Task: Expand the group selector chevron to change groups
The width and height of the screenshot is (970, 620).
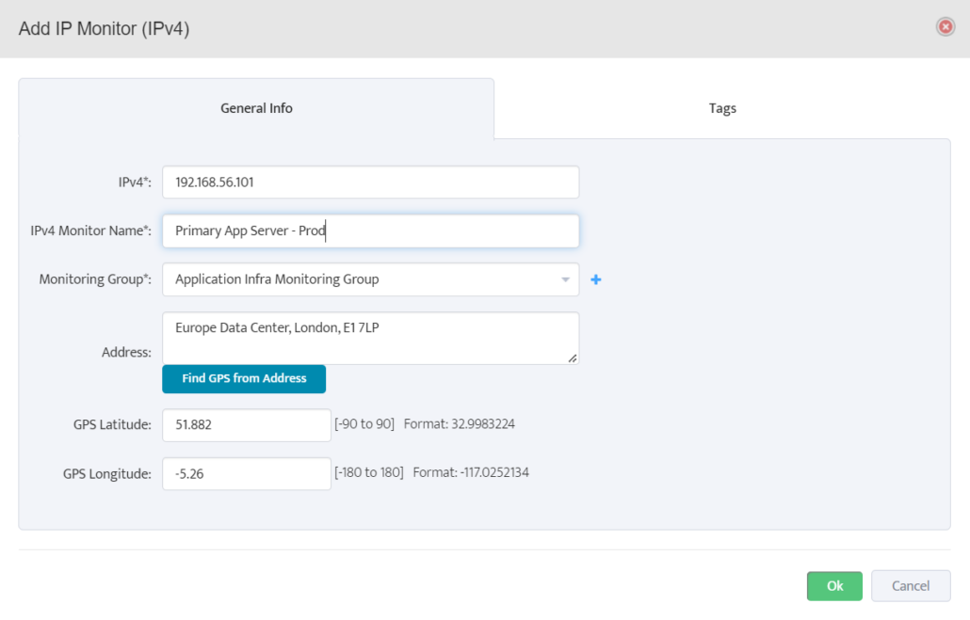Action: coord(565,279)
